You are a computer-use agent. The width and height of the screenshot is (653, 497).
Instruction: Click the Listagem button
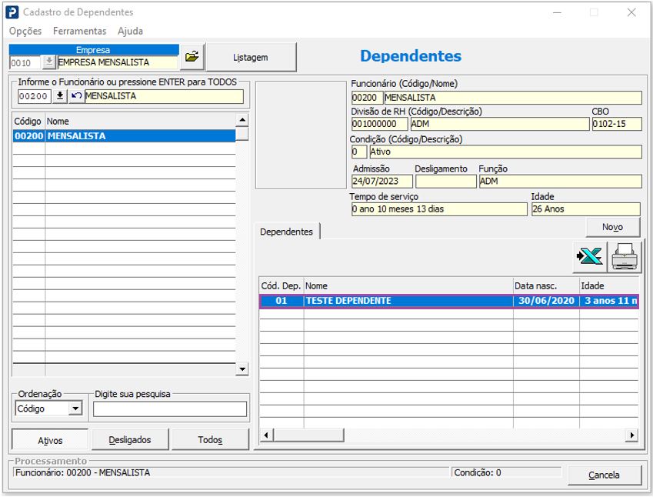251,57
